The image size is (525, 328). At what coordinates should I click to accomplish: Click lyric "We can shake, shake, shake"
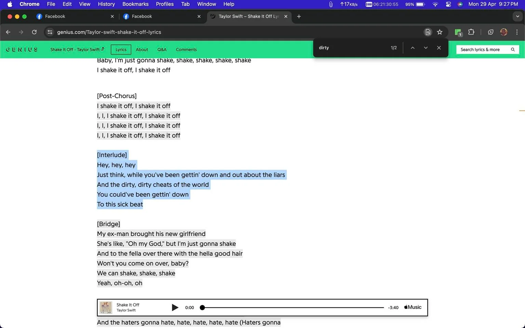coord(136,273)
